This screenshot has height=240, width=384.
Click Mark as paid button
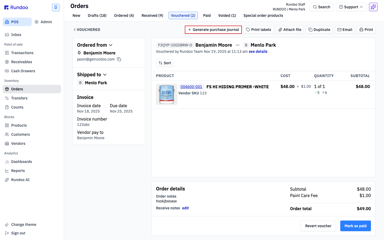(x=355, y=226)
